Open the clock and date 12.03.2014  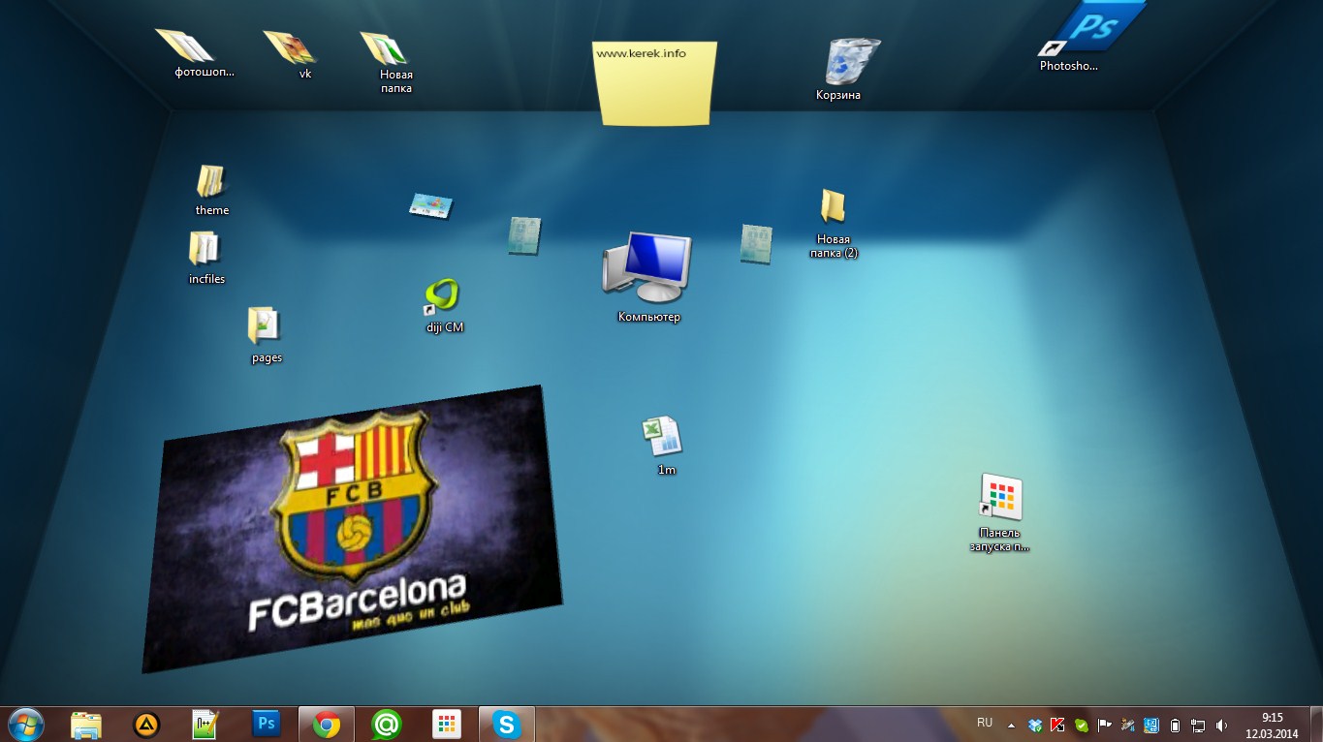pyautogui.click(x=1272, y=726)
